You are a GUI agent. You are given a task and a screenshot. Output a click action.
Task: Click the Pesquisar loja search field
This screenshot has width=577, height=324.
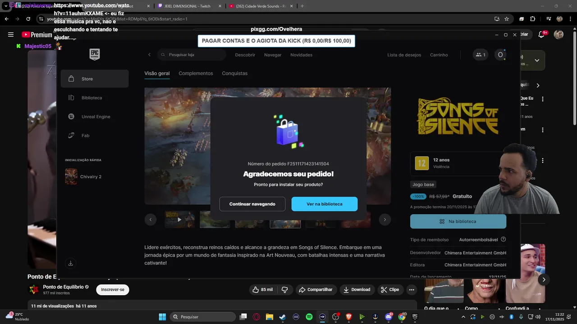pos(192,55)
